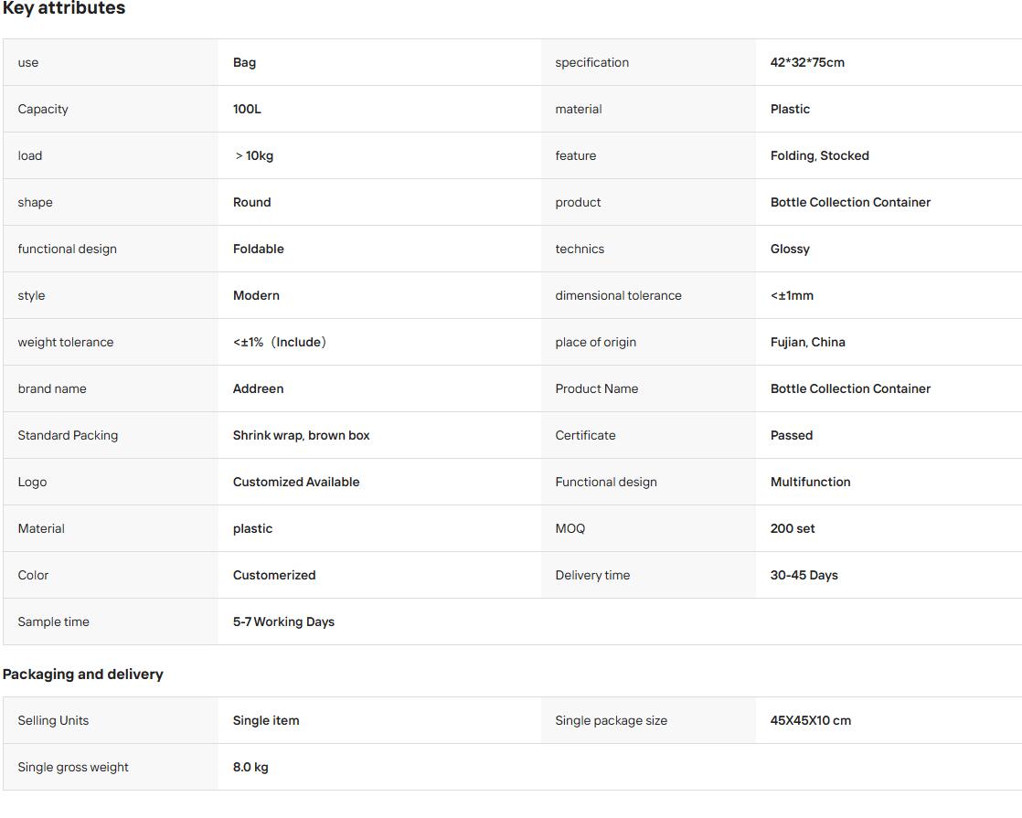Click the MOQ value 200 set
1022x818 pixels.
pyautogui.click(x=792, y=528)
